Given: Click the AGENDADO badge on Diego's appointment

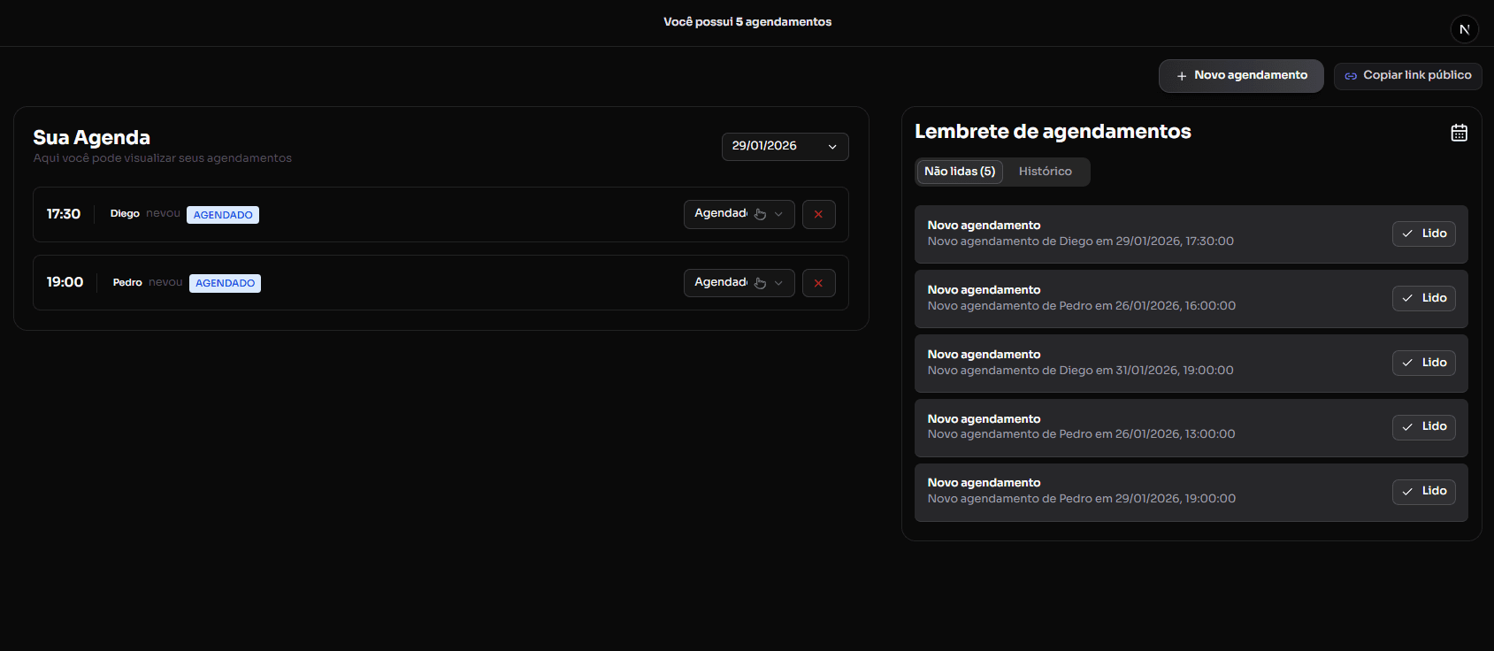Looking at the screenshot, I should point(223,215).
